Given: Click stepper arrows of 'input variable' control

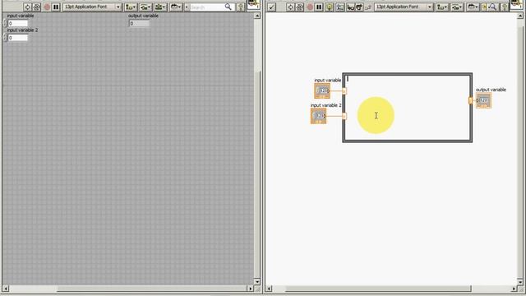Looking at the screenshot, I should tap(5, 23).
